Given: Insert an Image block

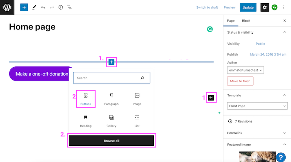Looking at the screenshot, I should (x=137, y=99).
